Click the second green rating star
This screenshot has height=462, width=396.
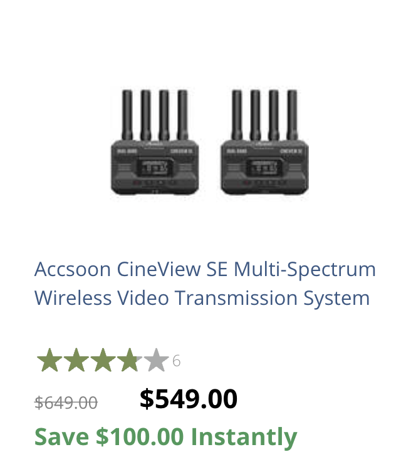tap(76, 361)
